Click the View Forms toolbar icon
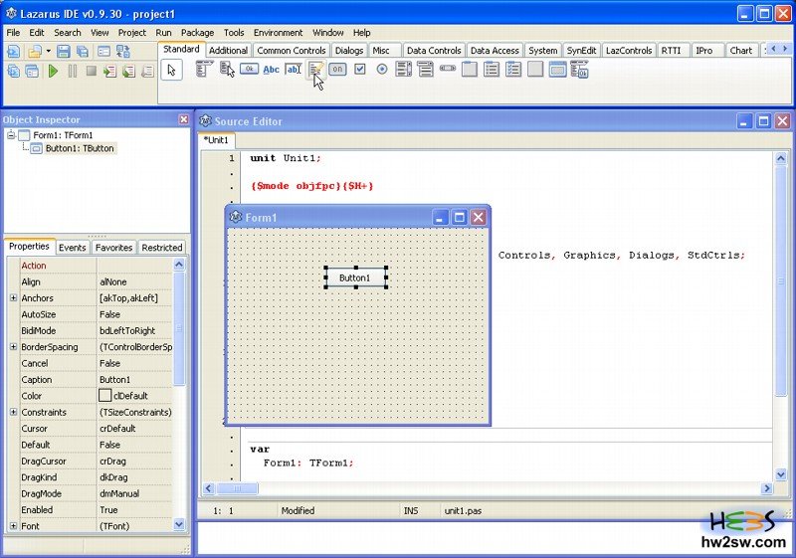Screen dimensions: 796x558 (x=33, y=71)
